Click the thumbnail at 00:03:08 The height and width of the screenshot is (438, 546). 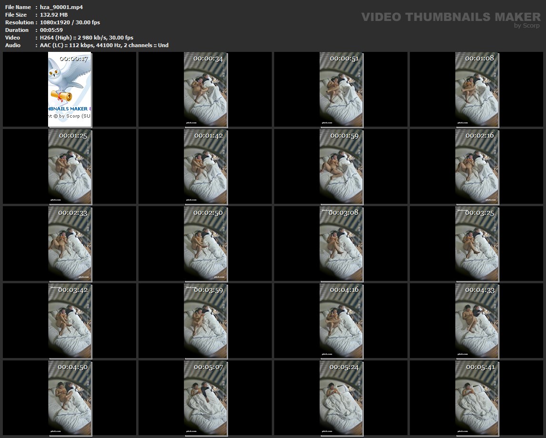341,244
